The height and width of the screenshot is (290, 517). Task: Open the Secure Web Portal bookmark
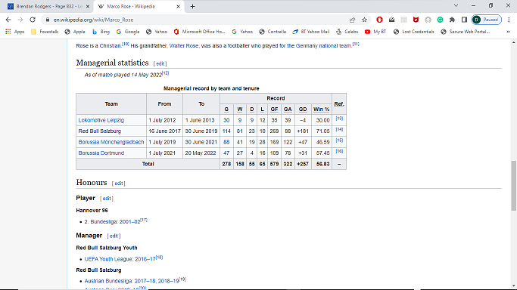(466, 32)
